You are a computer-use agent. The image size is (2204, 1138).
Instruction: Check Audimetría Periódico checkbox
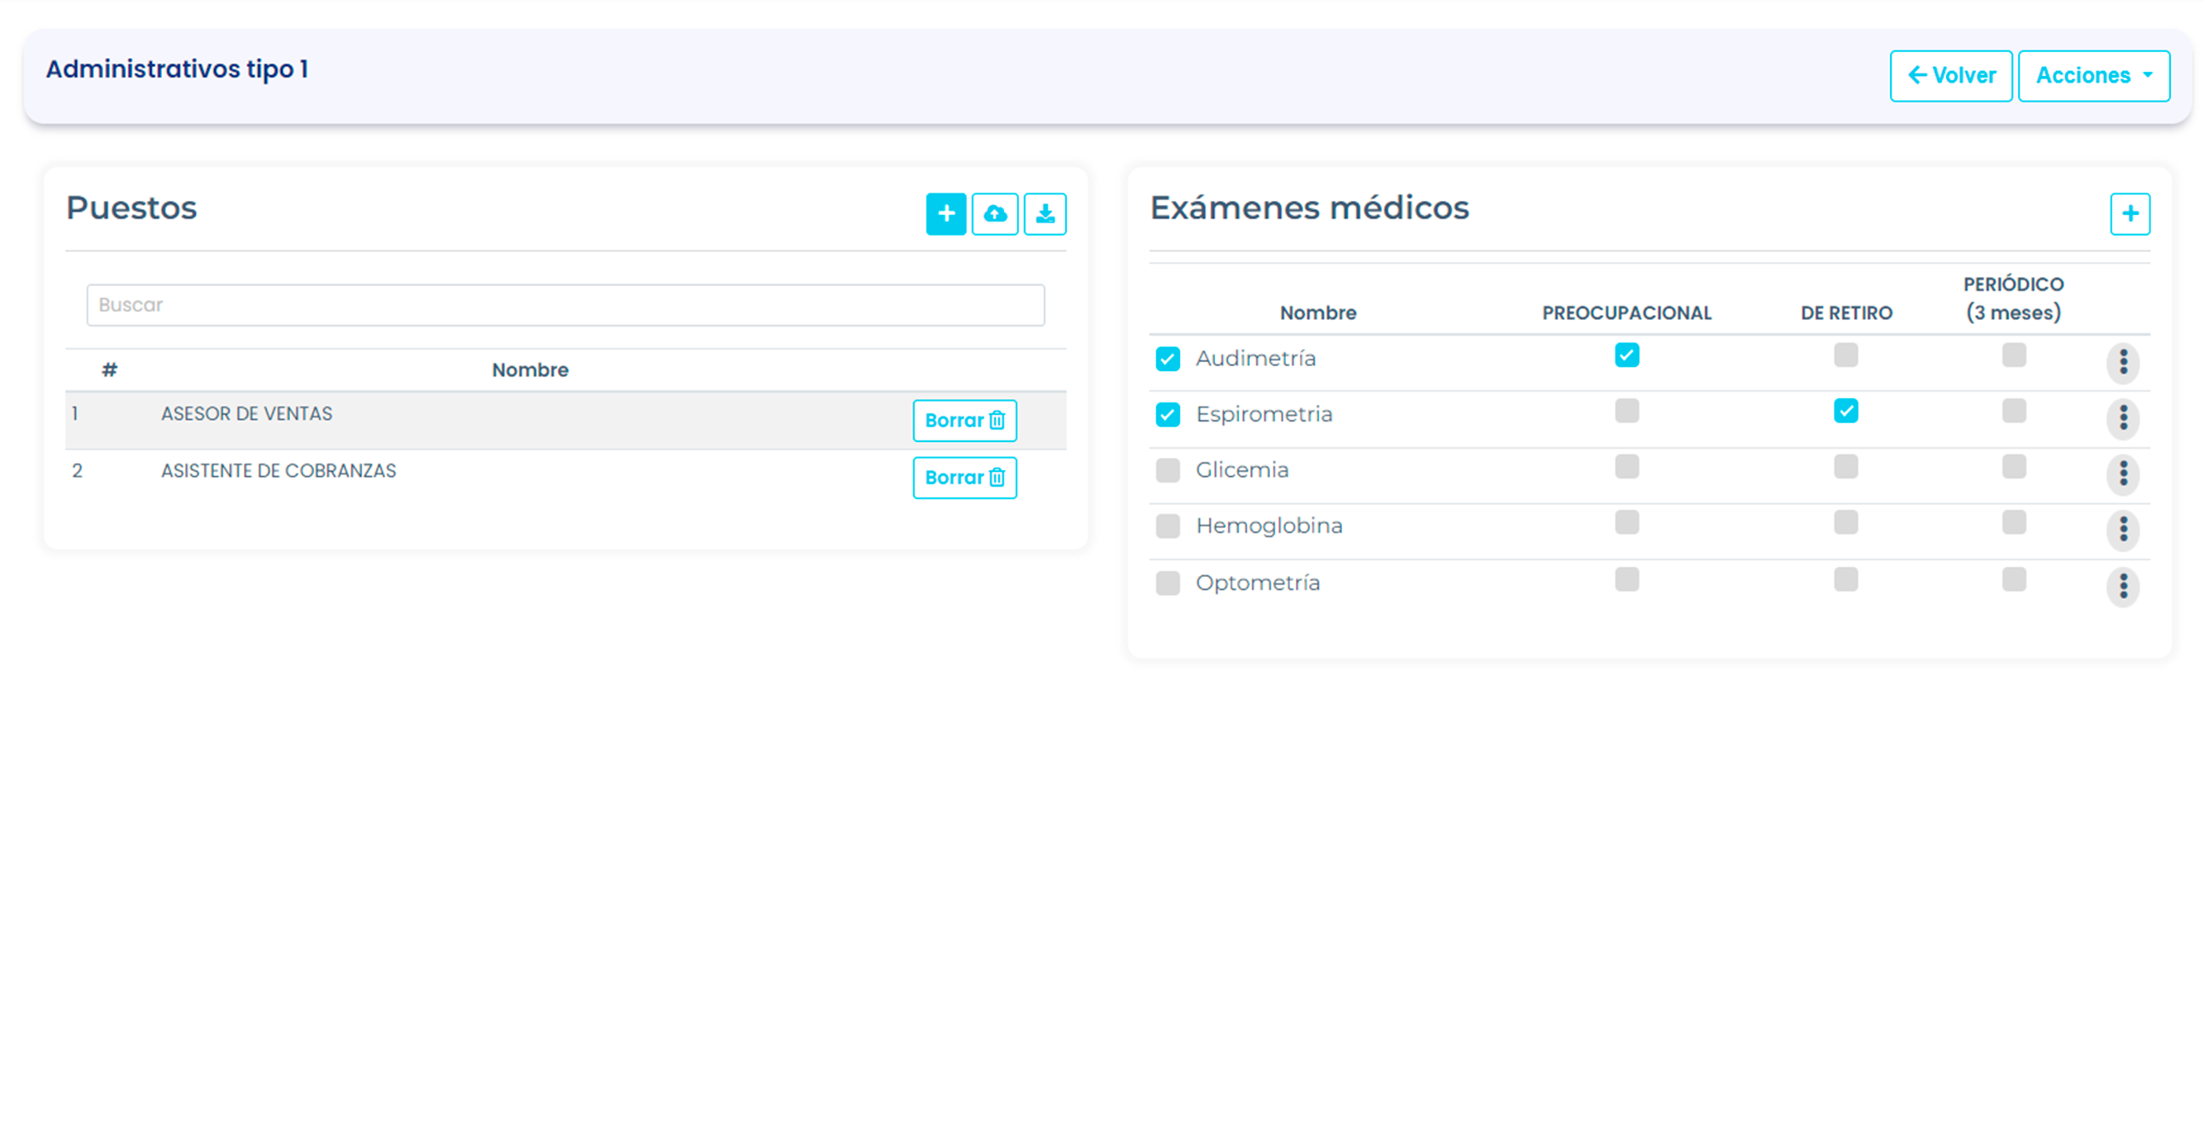pyautogui.click(x=2013, y=355)
